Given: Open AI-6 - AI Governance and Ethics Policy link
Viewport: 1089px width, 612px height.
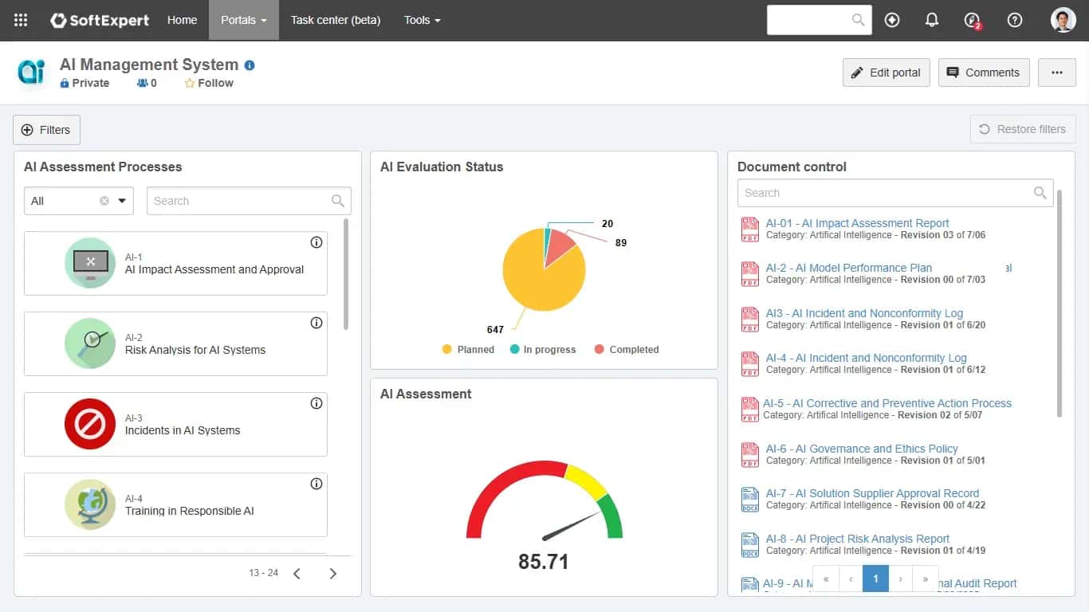Looking at the screenshot, I should [x=862, y=449].
